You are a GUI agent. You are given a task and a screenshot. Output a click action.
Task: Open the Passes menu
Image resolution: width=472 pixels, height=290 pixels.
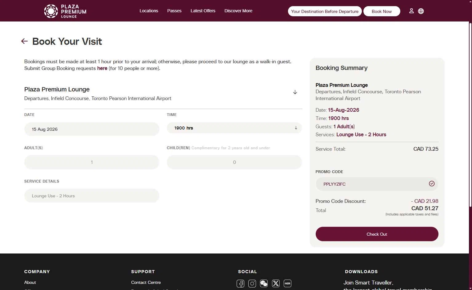click(174, 11)
